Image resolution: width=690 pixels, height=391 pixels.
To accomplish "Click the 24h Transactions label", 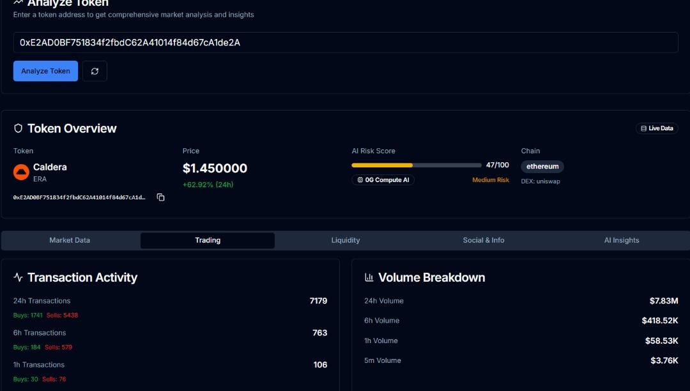I will click(42, 301).
